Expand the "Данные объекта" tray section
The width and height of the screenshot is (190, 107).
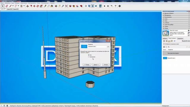176,13
